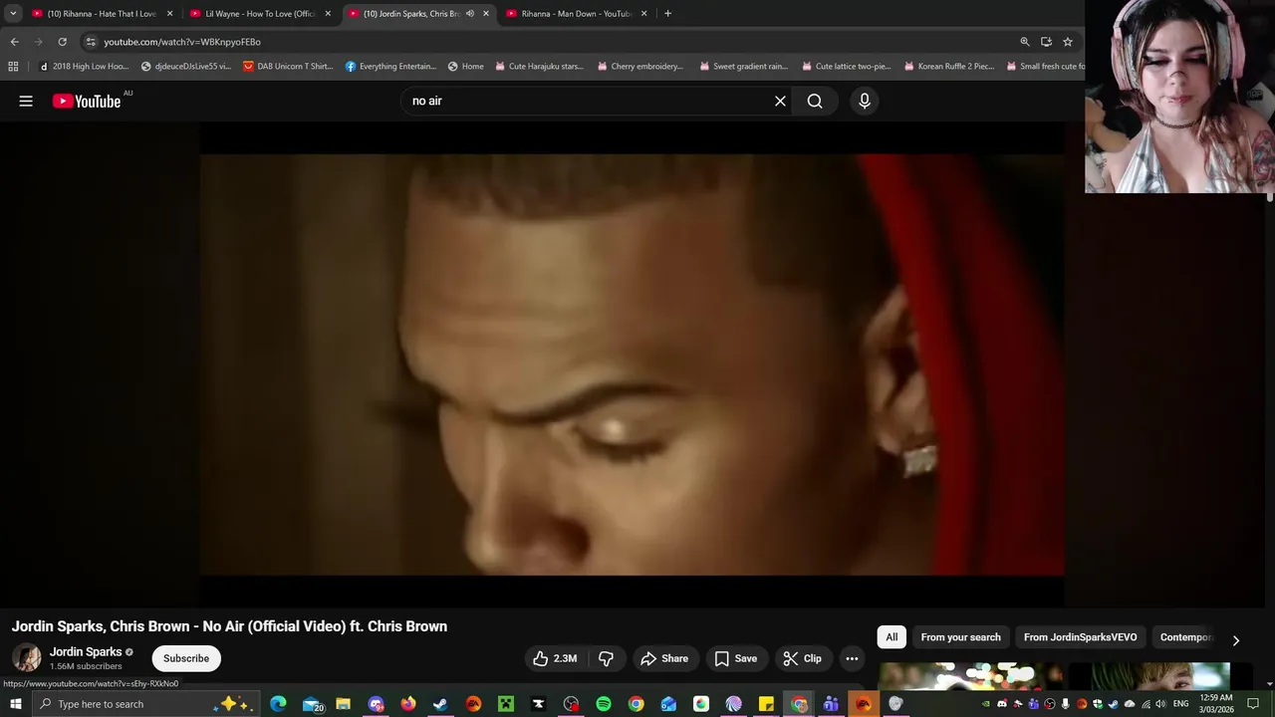Open the Jordin Sparks channel name link

pos(86,652)
